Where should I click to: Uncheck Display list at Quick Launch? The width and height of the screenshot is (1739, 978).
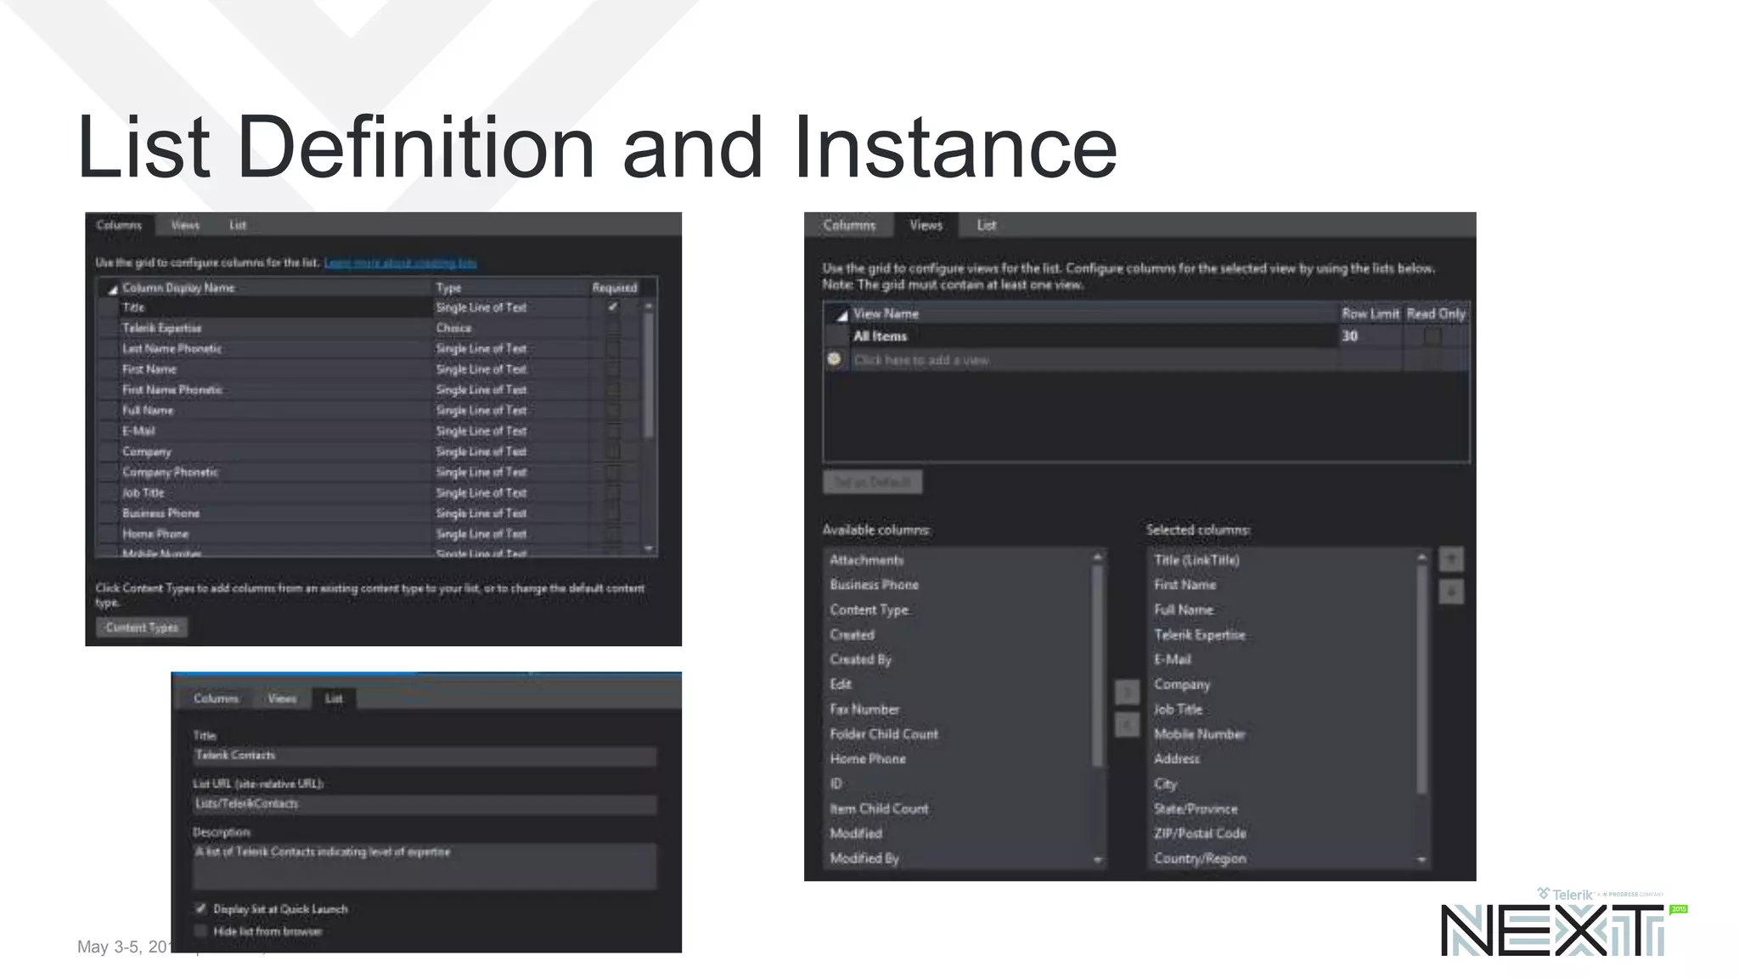[201, 908]
